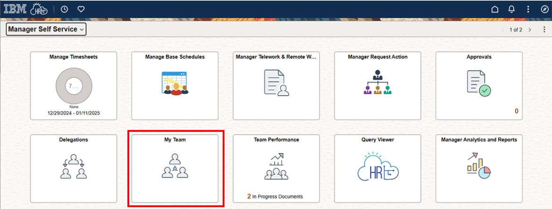
Task: Open the three-dot Actions menu
Action: click(x=528, y=9)
